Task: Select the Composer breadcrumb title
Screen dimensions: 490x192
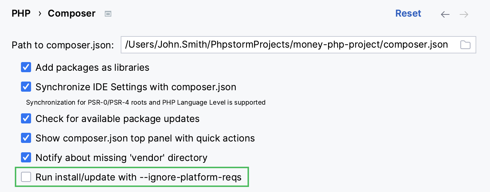Action: (72, 14)
